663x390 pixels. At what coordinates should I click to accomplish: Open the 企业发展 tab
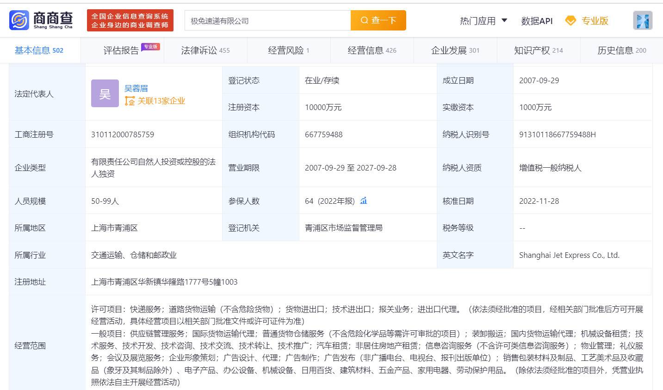pos(455,50)
